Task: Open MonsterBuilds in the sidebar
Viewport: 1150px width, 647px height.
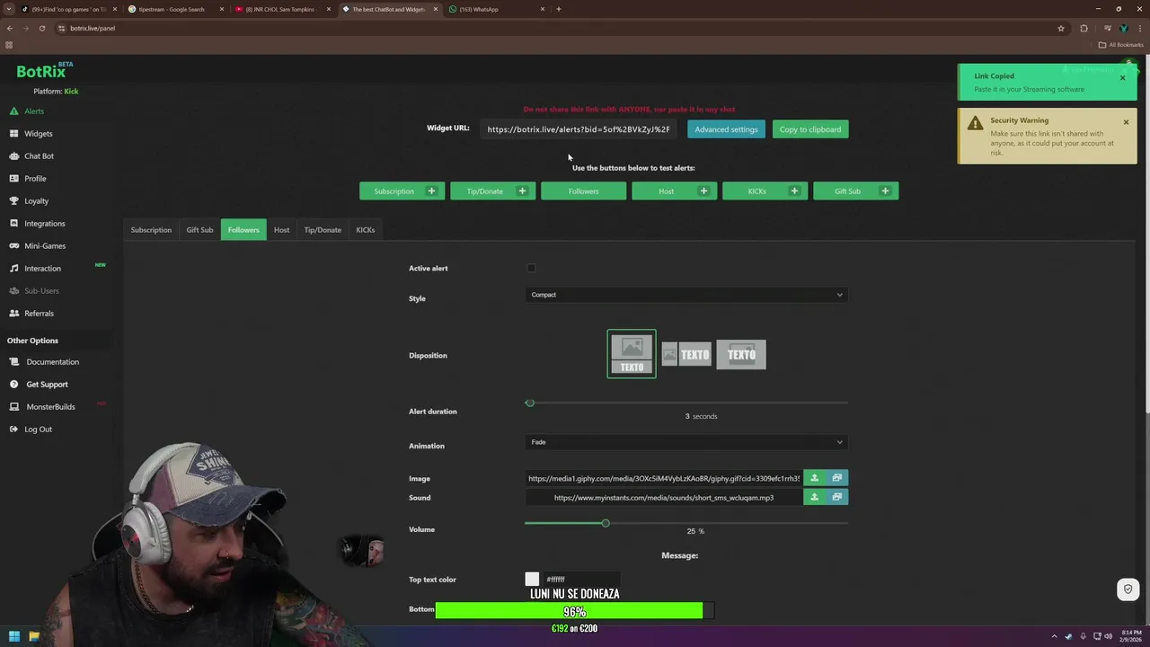Action: click(50, 407)
